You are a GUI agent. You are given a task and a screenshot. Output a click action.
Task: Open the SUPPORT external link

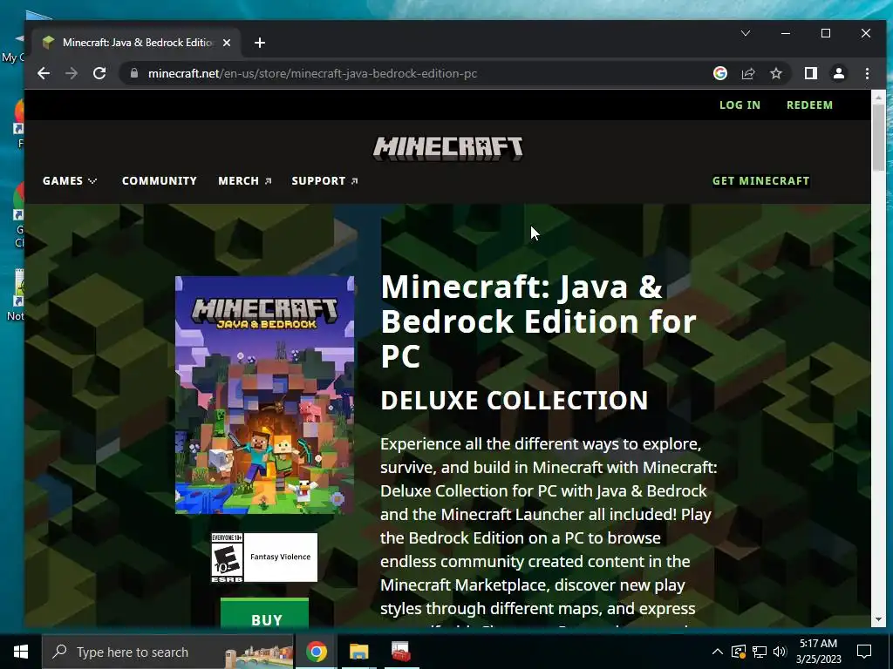coord(324,181)
